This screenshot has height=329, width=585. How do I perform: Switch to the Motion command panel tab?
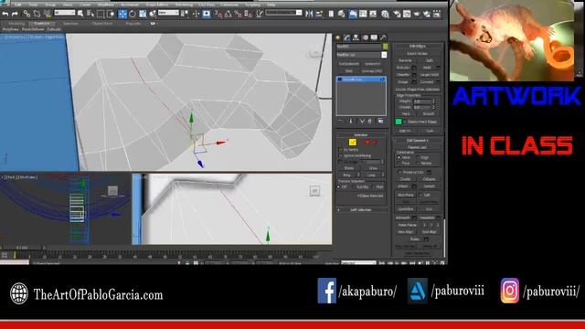(x=366, y=37)
